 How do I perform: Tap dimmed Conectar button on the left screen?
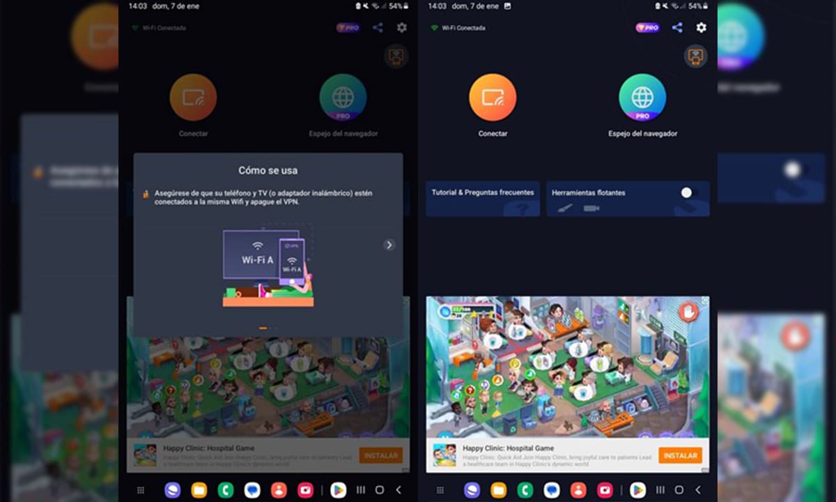[x=193, y=98]
